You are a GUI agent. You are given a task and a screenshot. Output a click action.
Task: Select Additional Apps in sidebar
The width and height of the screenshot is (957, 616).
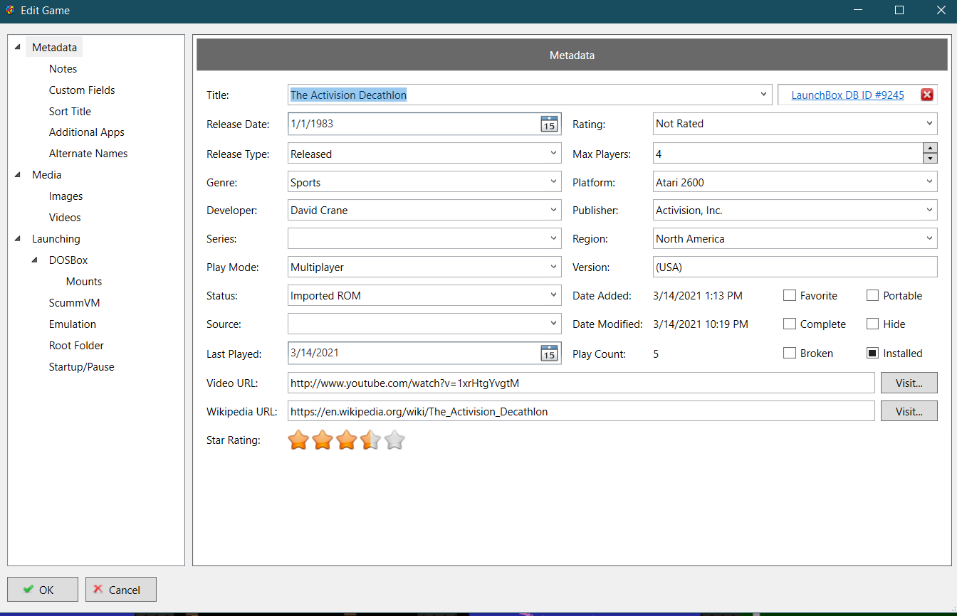[87, 132]
